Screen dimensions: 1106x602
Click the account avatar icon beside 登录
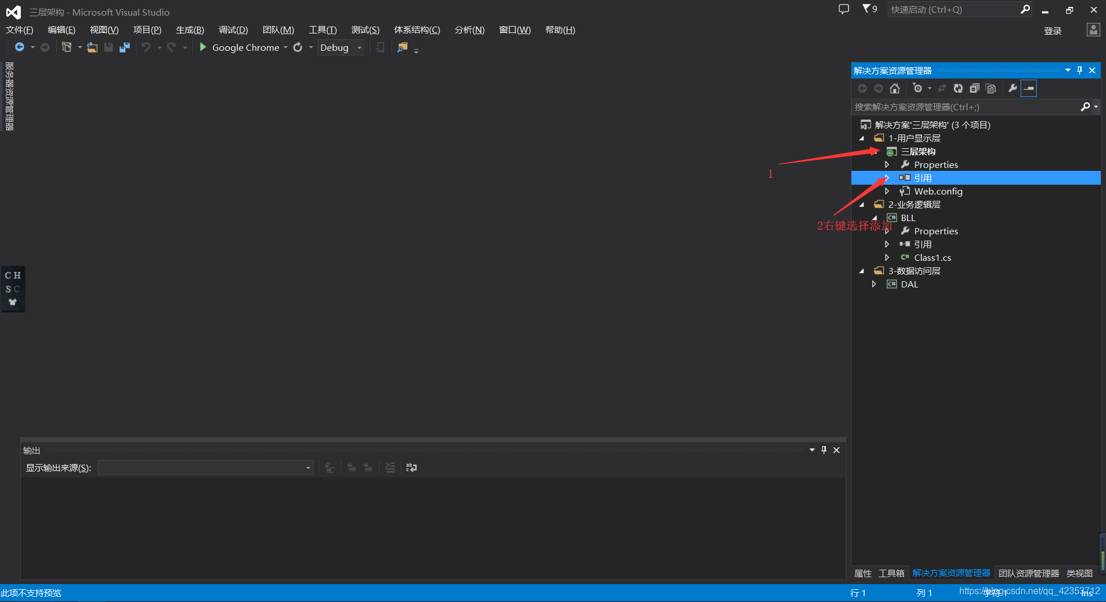(x=1093, y=30)
